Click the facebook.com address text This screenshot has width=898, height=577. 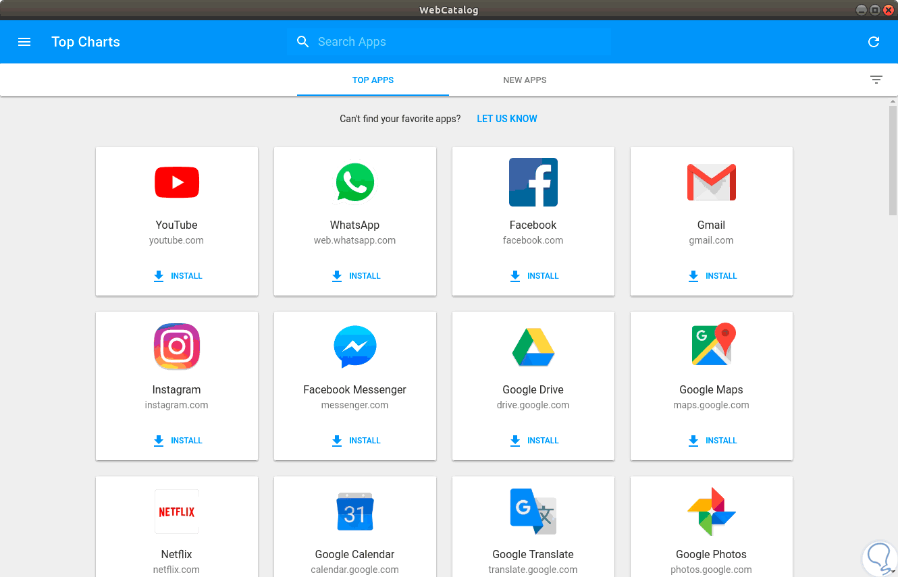pos(533,240)
